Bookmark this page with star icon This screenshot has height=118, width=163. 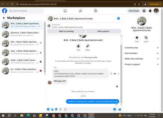139,4
